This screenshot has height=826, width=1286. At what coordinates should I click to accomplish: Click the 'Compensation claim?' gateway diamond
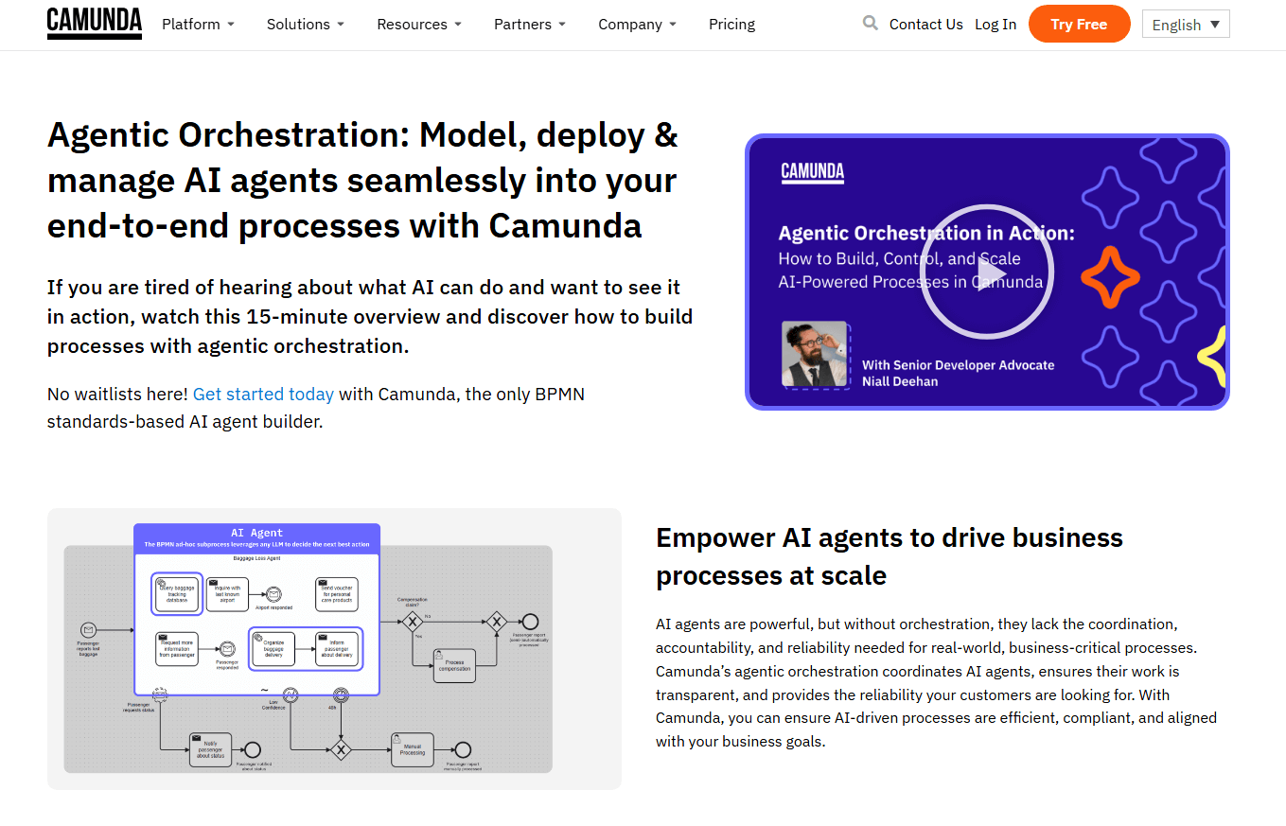tap(412, 622)
